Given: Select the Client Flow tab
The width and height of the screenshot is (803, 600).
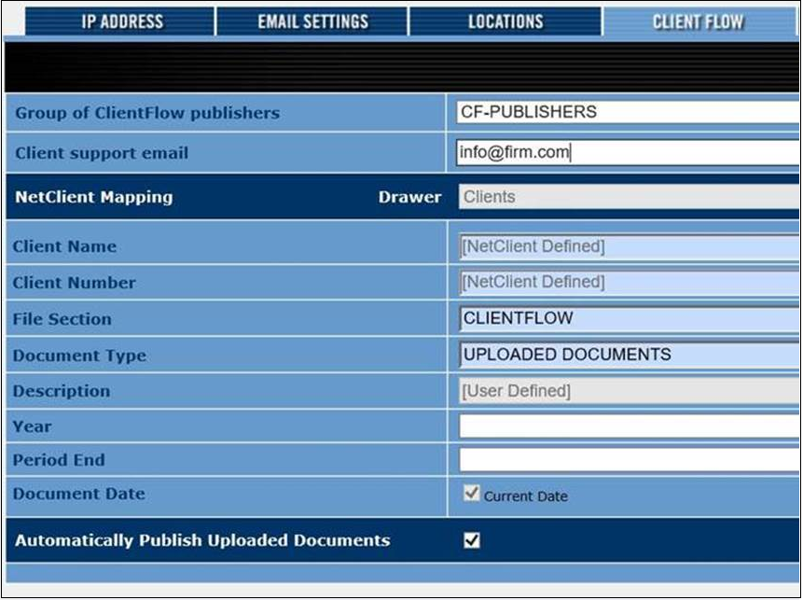Looking at the screenshot, I should click(x=698, y=21).
